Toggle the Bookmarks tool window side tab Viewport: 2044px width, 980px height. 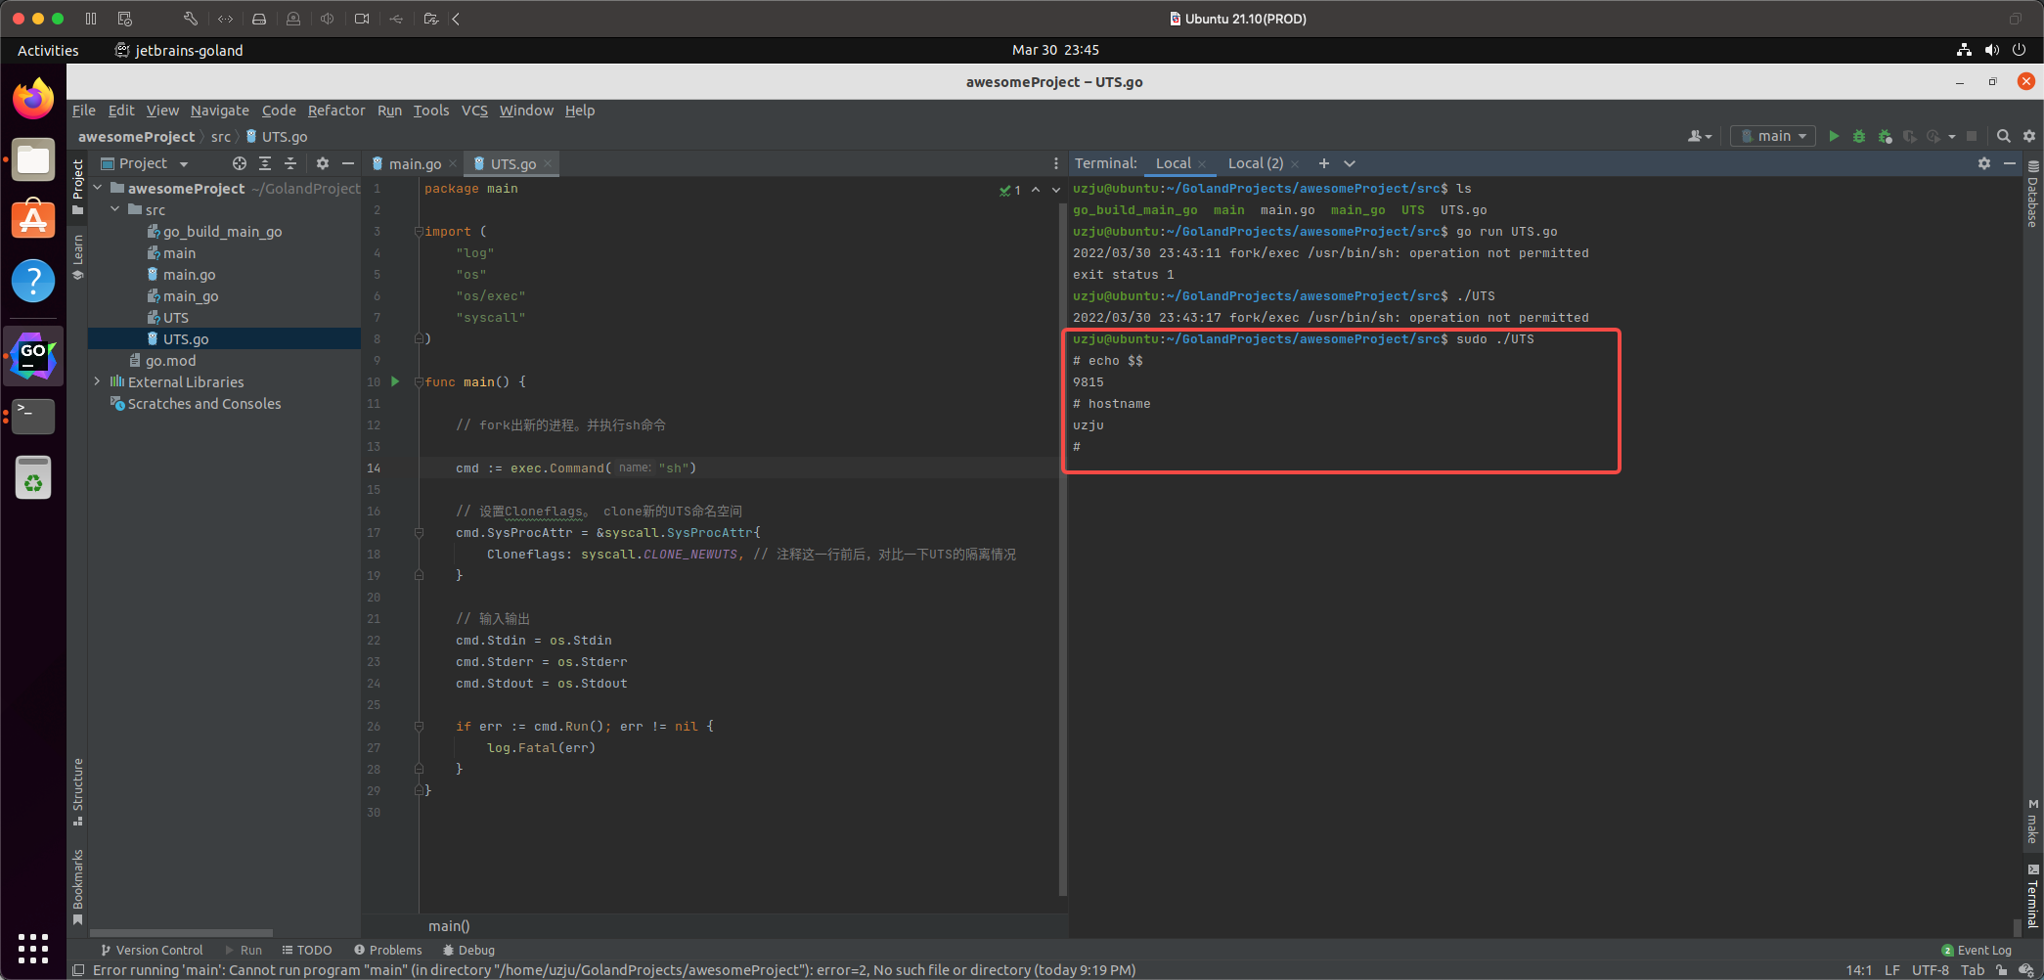pyautogui.click(x=78, y=887)
